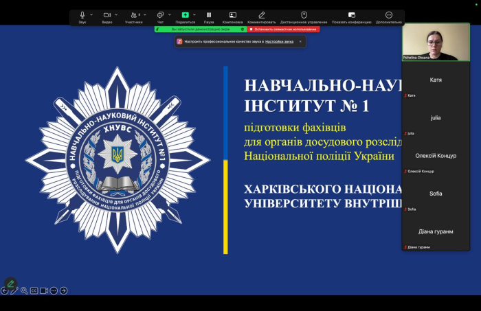Screen dimensions: 481x311
Task: Open the Дополнительно more options menu
Action: (x=388, y=15)
